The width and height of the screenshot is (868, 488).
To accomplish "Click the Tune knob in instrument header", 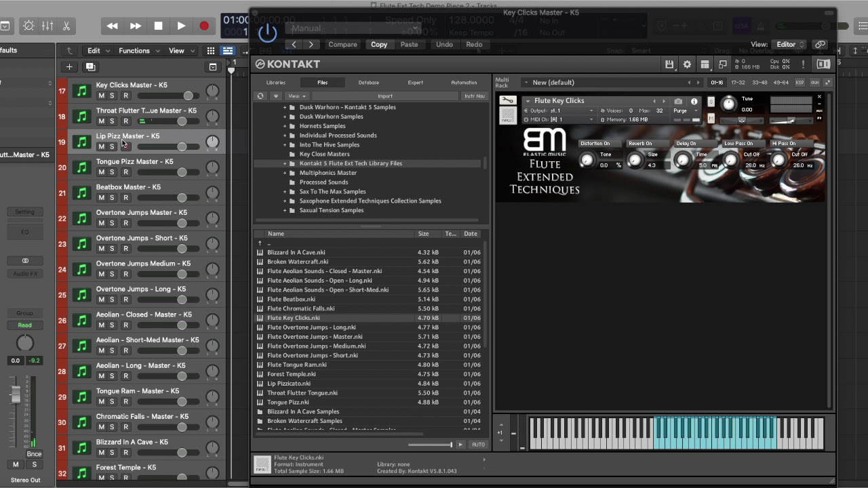I will tap(729, 104).
